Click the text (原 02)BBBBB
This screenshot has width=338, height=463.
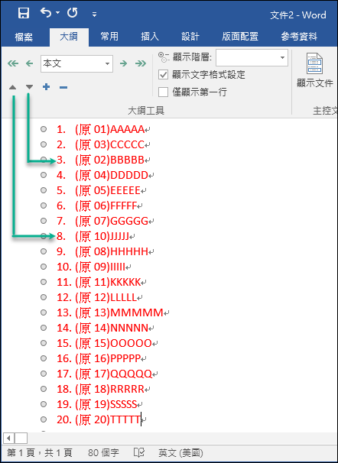click(x=109, y=160)
